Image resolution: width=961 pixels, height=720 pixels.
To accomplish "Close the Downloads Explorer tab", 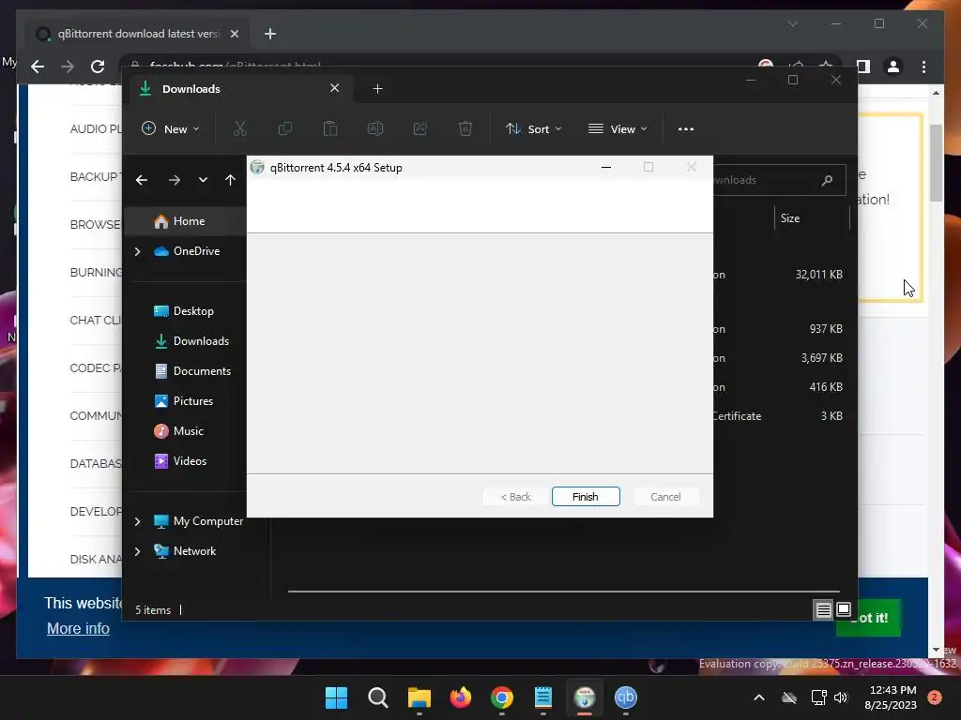I will tap(335, 88).
